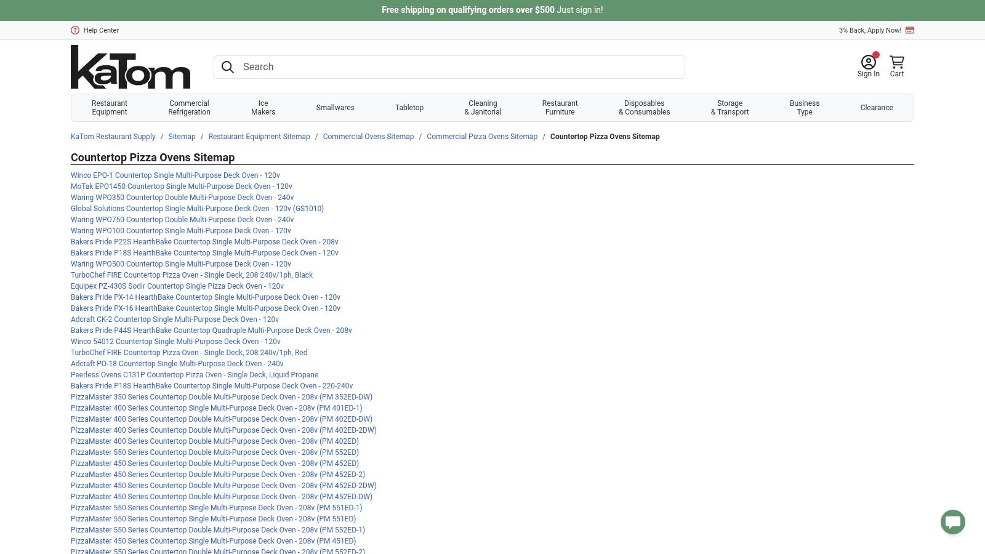Open TurboChef FIRE pizza oven Black link
The height and width of the screenshot is (554, 985).
pyautogui.click(x=191, y=275)
